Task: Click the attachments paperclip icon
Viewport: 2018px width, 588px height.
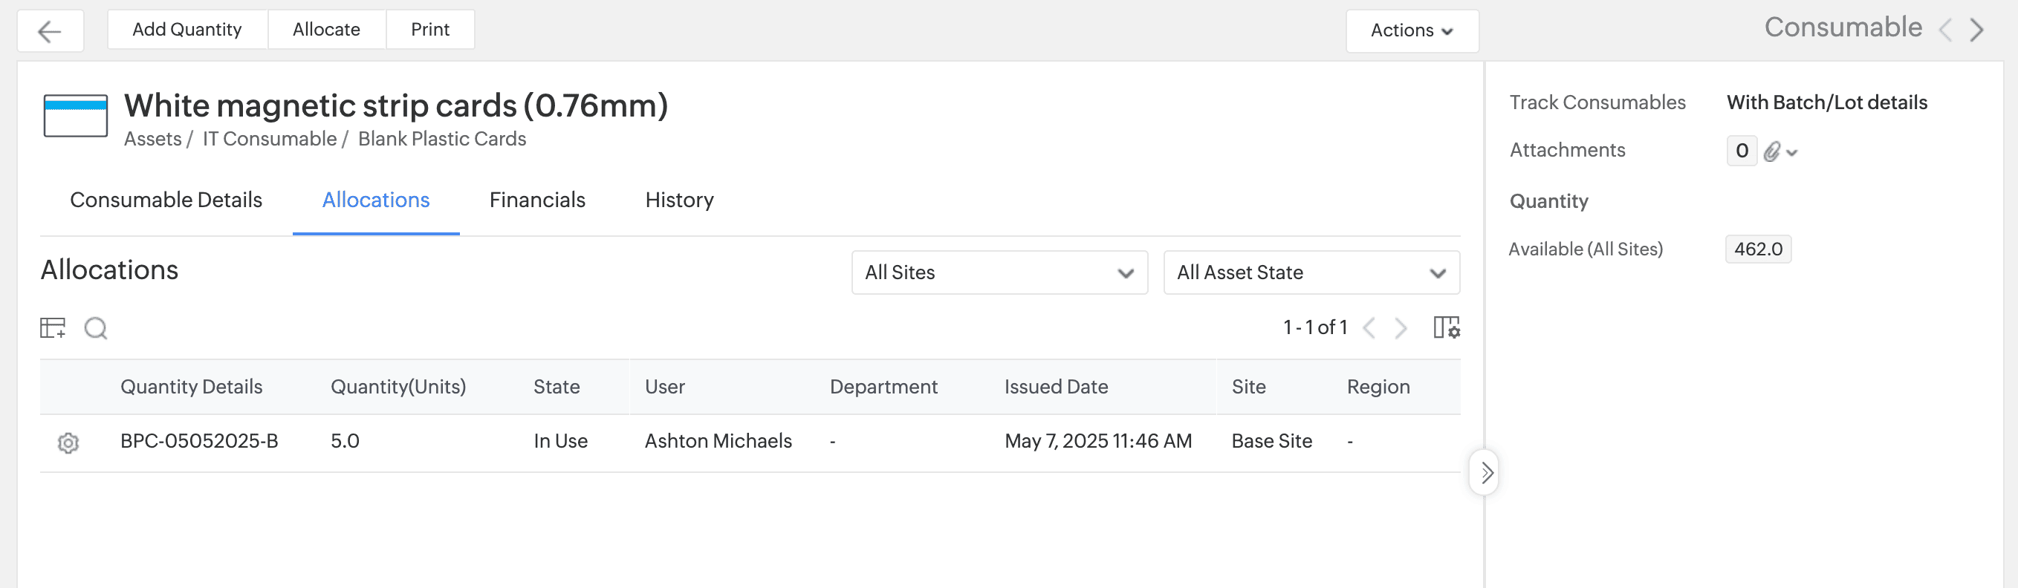Action: pyautogui.click(x=1771, y=151)
